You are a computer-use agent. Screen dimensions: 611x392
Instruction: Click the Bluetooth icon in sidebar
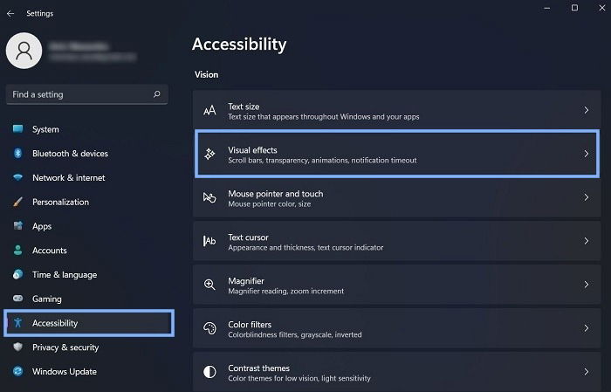[x=18, y=153]
